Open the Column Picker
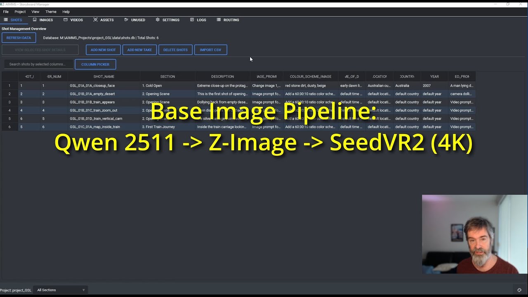Viewport: 528px width, 297px height. coord(95,64)
